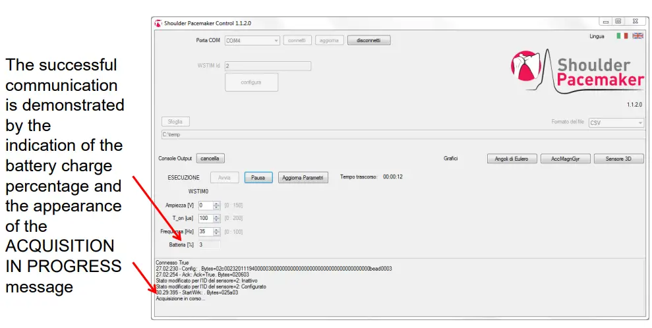Click the Avvia button
This screenshot has height=328, width=652.
(225, 177)
